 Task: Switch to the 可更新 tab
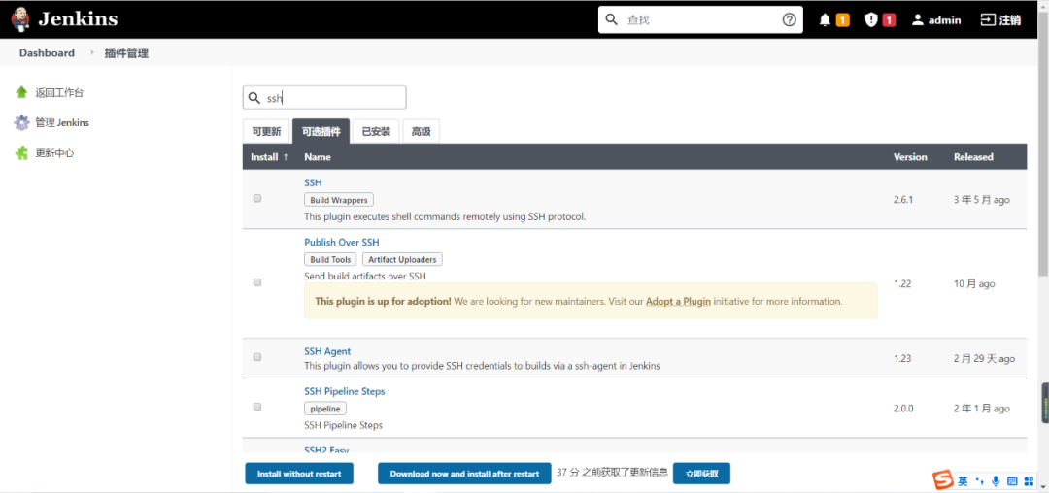coord(266,132)
